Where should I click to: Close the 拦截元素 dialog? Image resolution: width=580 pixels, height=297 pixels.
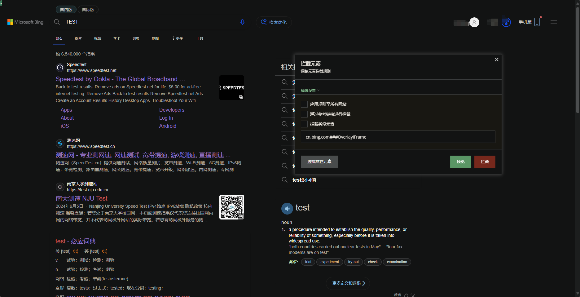pos(496,60)
